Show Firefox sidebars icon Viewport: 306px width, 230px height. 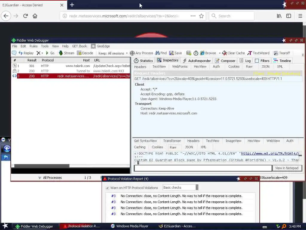(x=289, y=16)
